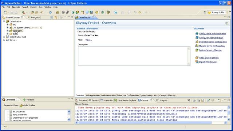Screen dimensions: 233x131
Task: Click the yellow diamond toolbar icon
Action: pyautogui.click(x=97, y=12)
